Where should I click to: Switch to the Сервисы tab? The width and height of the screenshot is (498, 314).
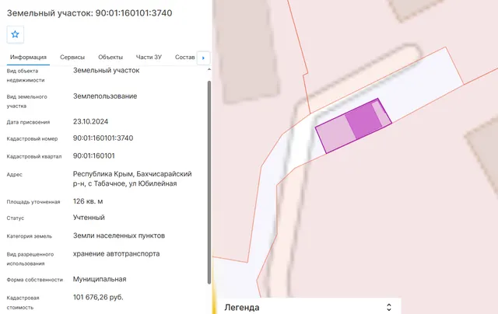pyautogui.click(x=72, y=58)
